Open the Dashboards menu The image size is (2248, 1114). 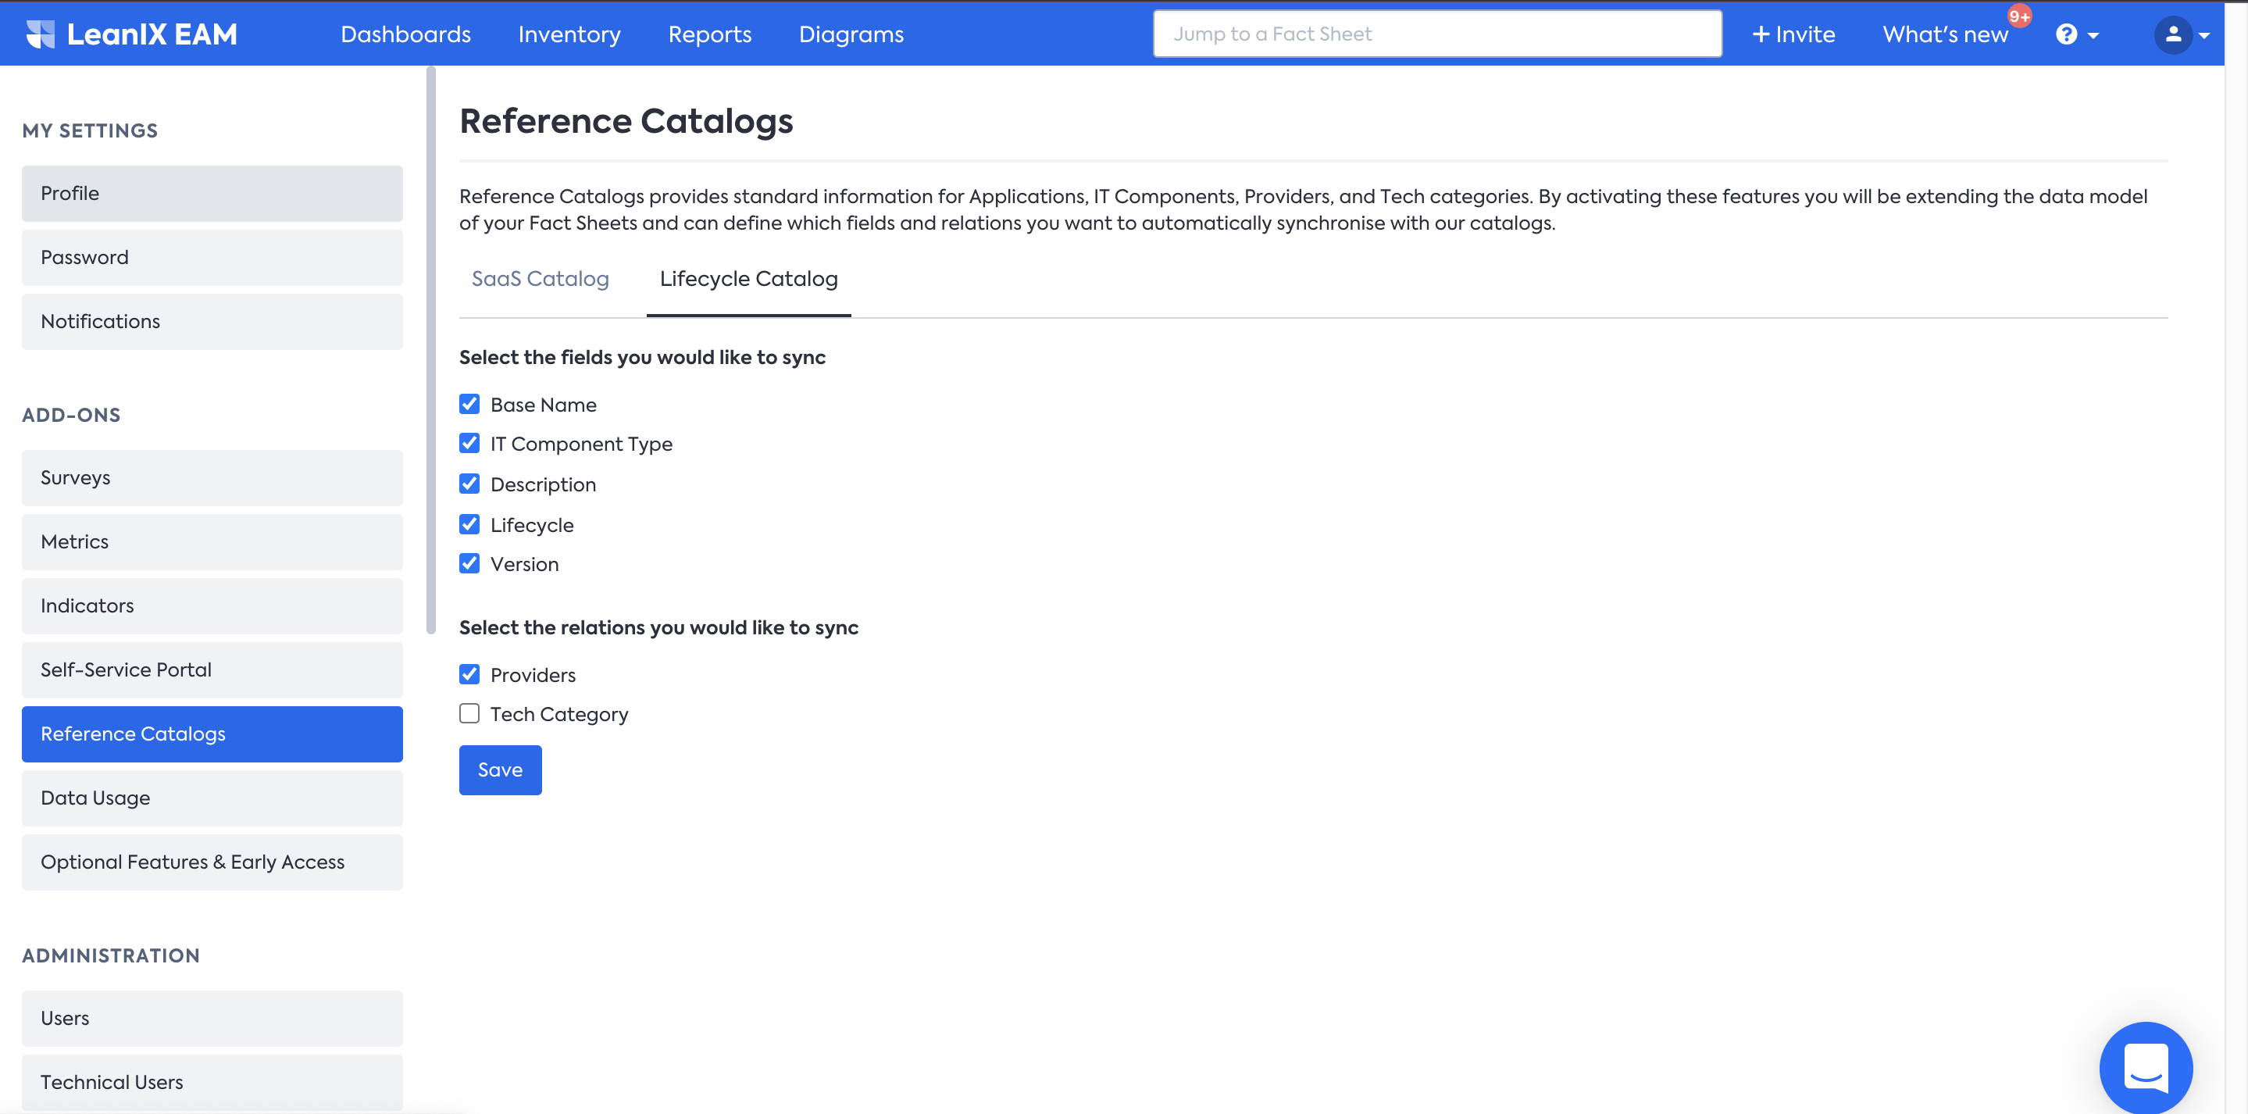[405, 34]
